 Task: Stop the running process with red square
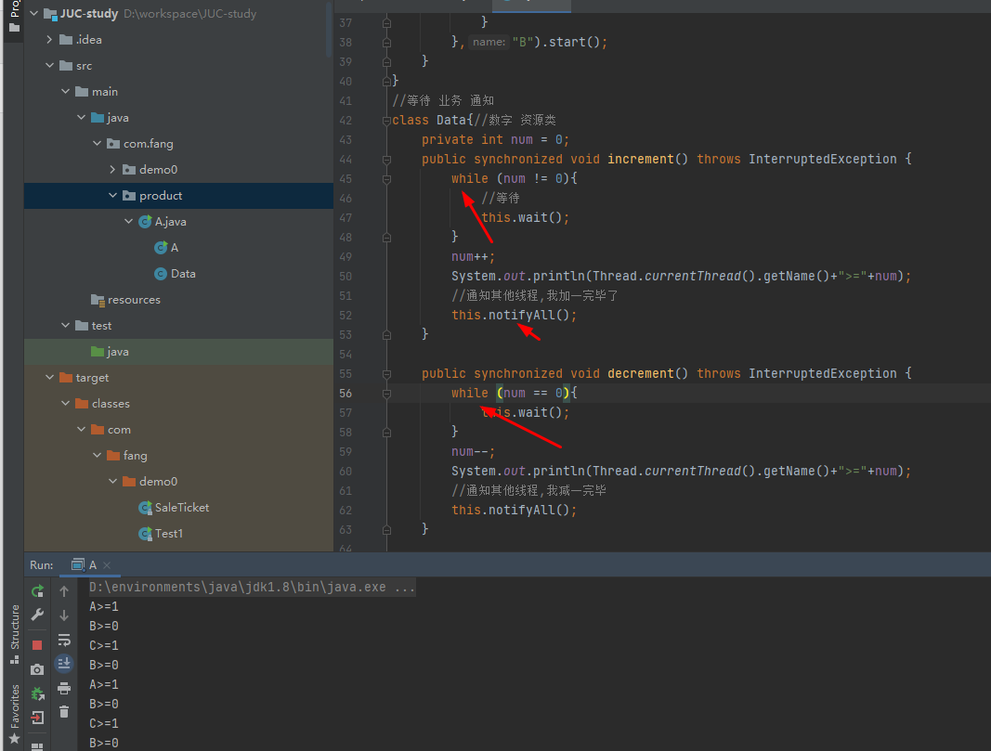[x=37, y=645]
